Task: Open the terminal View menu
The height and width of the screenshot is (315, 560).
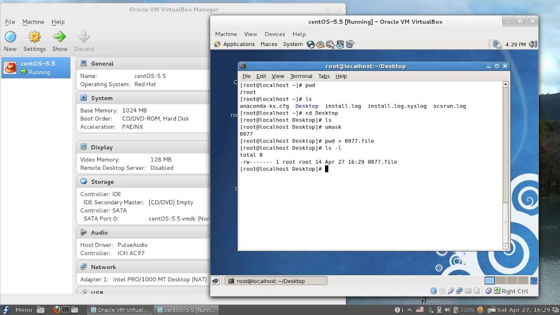Action: (x=278, y=76)
